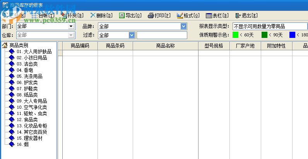Screen dimensions: 308x159
Task: Click the empty 商品名称 cell in first row
Action: (x=166, y=53)
